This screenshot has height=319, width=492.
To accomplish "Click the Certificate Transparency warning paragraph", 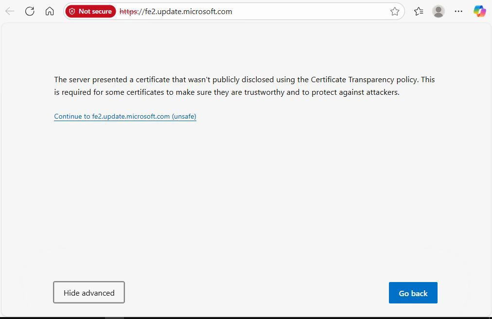I will point(245,86).
